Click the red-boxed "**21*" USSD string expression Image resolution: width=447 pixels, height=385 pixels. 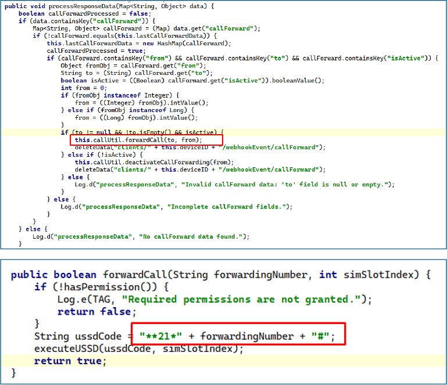click(237, 336)
